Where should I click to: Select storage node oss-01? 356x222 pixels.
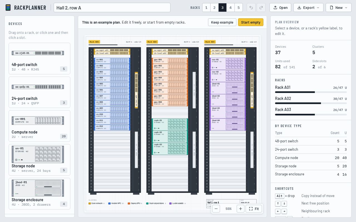pyautogui.click(x=228, y=64)
